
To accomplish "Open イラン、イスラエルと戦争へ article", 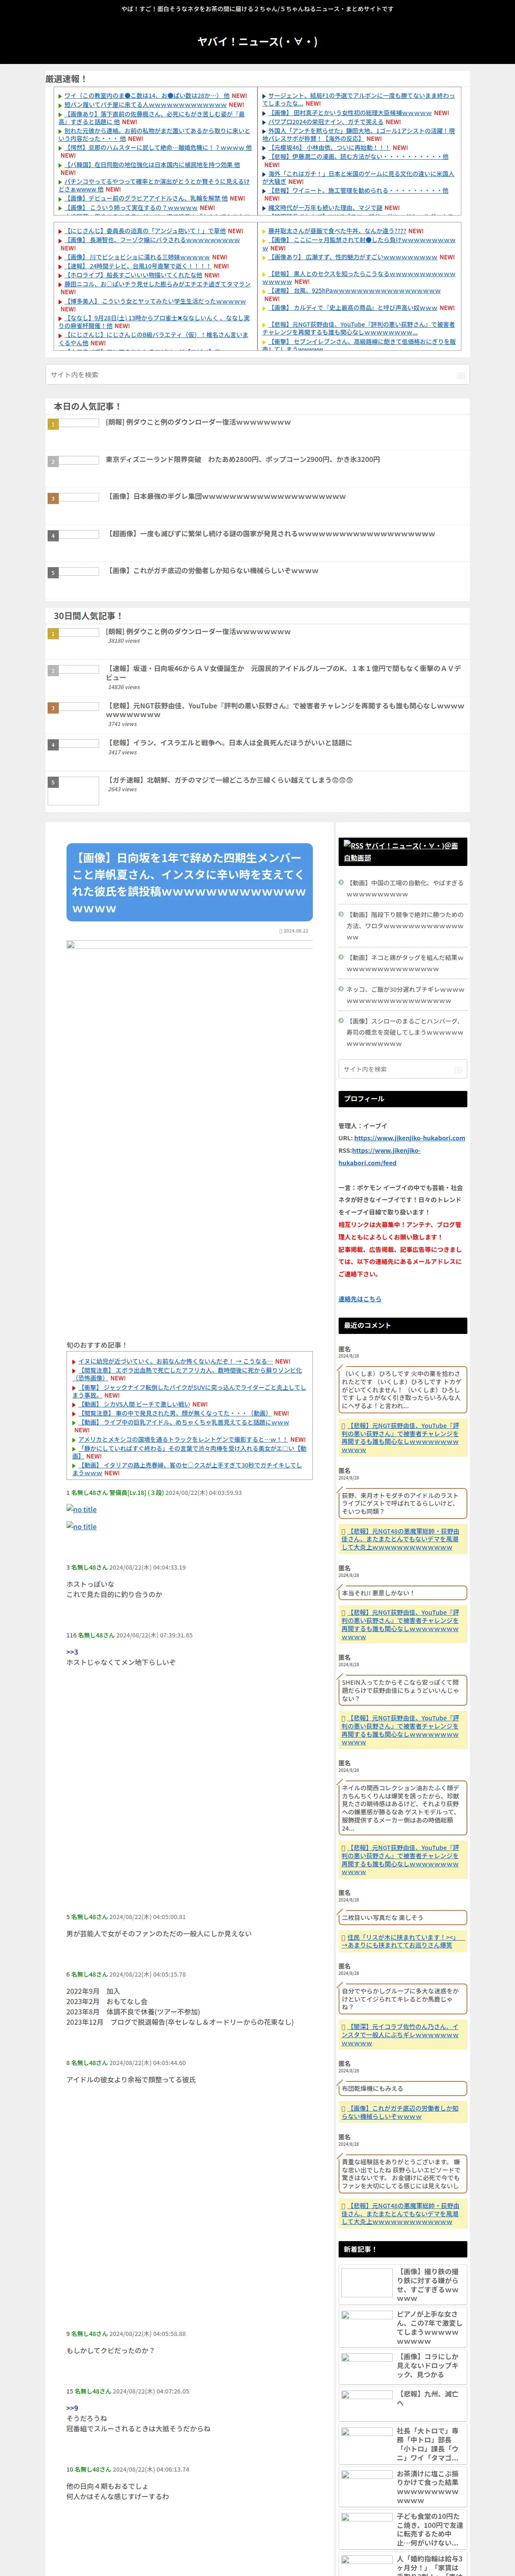I will pos(229,743).
